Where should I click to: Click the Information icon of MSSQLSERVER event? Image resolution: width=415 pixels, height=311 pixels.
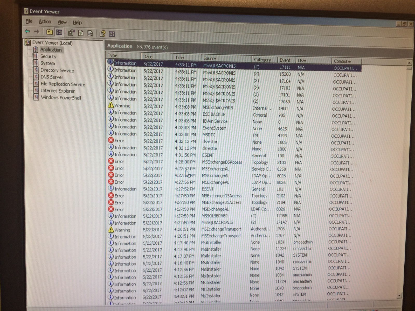pos(111,216)
